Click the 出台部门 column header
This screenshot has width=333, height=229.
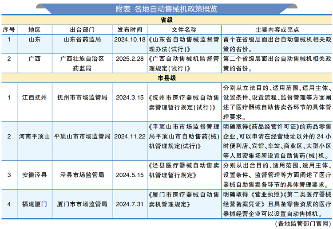point(82,30)
